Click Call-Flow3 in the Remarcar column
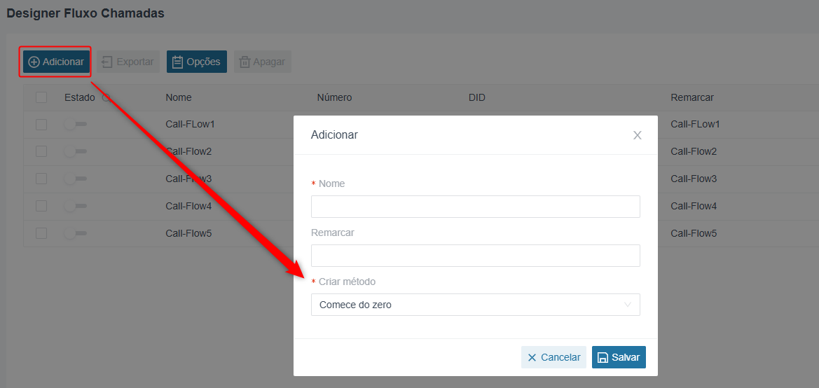 click(694, 179)
